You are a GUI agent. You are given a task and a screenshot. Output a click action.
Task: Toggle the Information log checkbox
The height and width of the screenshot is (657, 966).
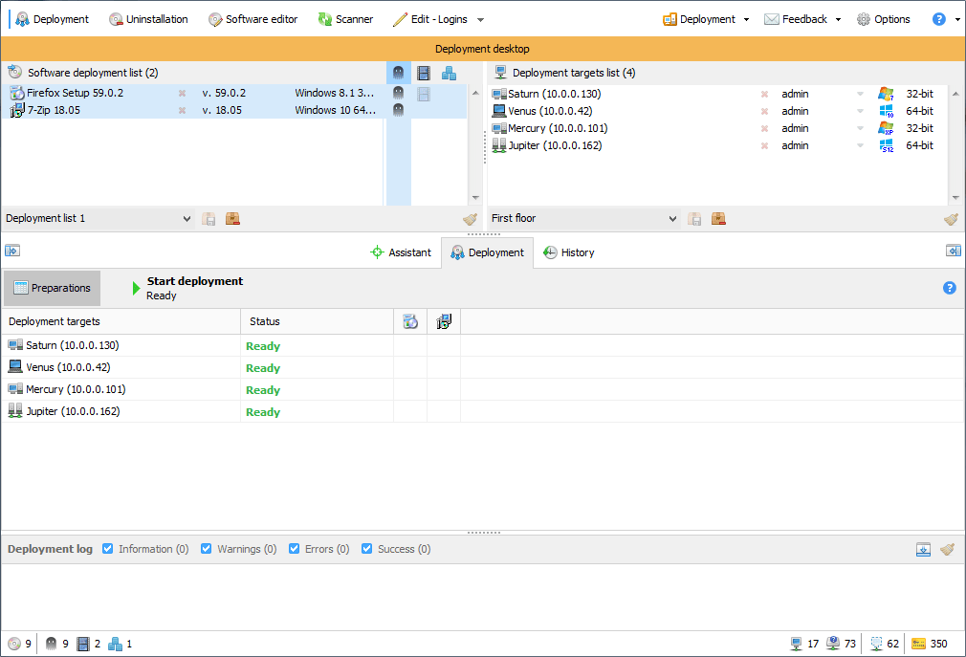[108, 549]
